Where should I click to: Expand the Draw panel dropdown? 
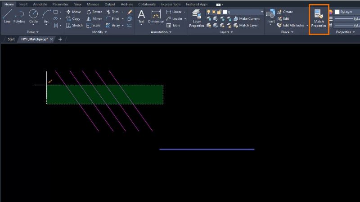click(x=32, y=32)
